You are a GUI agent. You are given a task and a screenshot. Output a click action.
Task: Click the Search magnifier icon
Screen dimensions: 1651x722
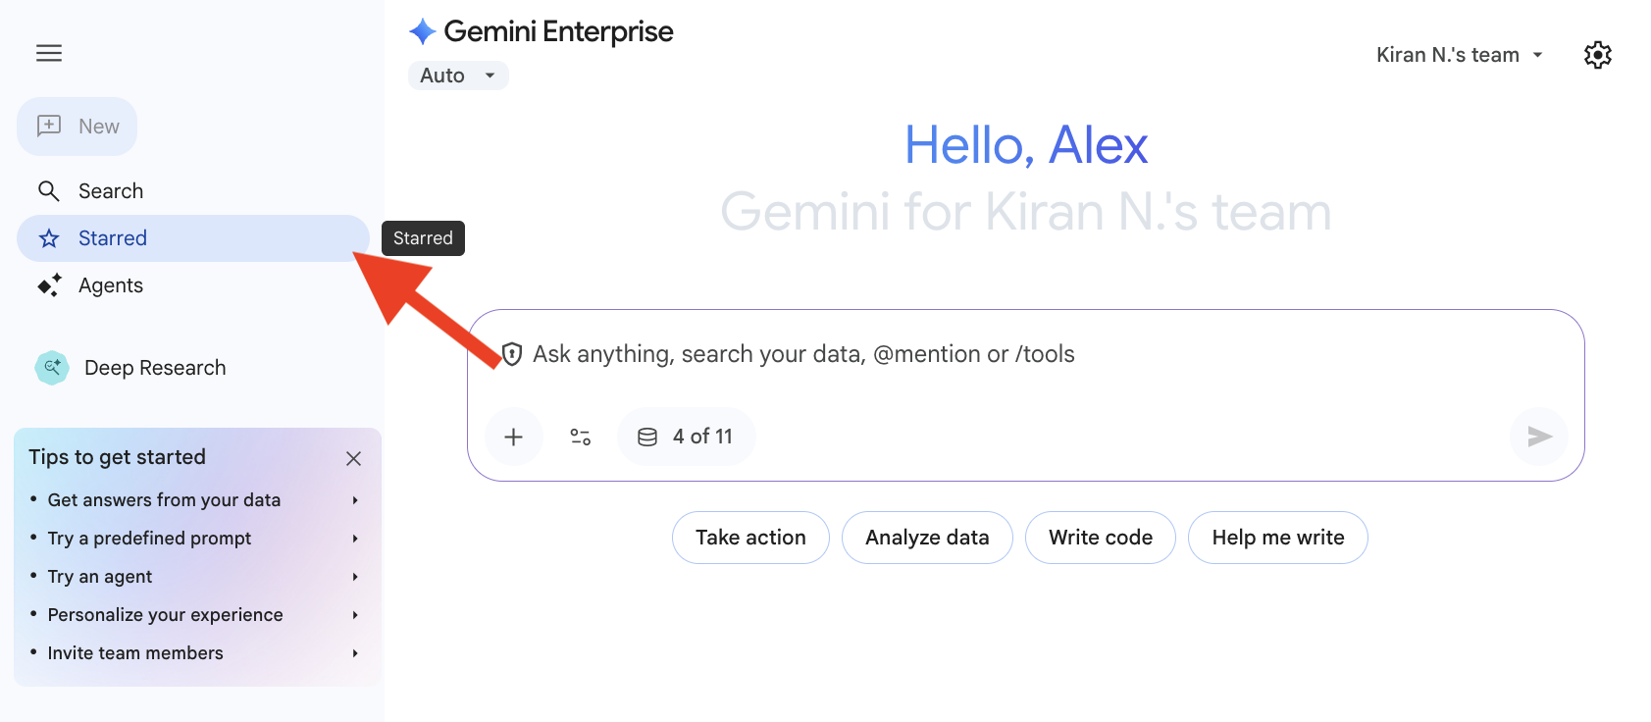click(49, 190)
